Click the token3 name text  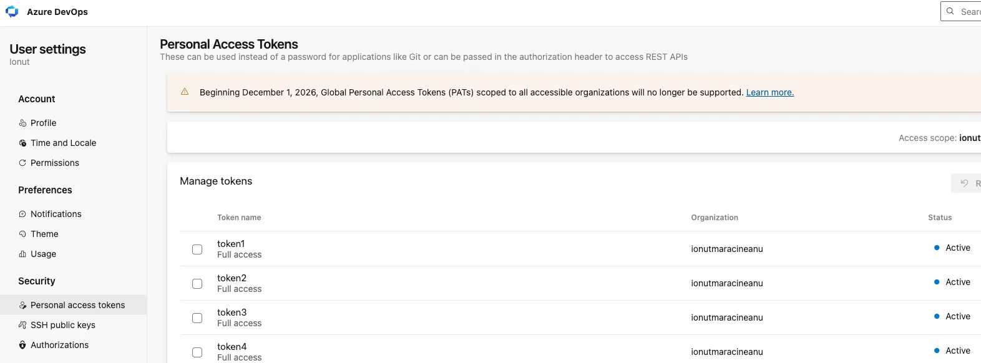point(232,312)
